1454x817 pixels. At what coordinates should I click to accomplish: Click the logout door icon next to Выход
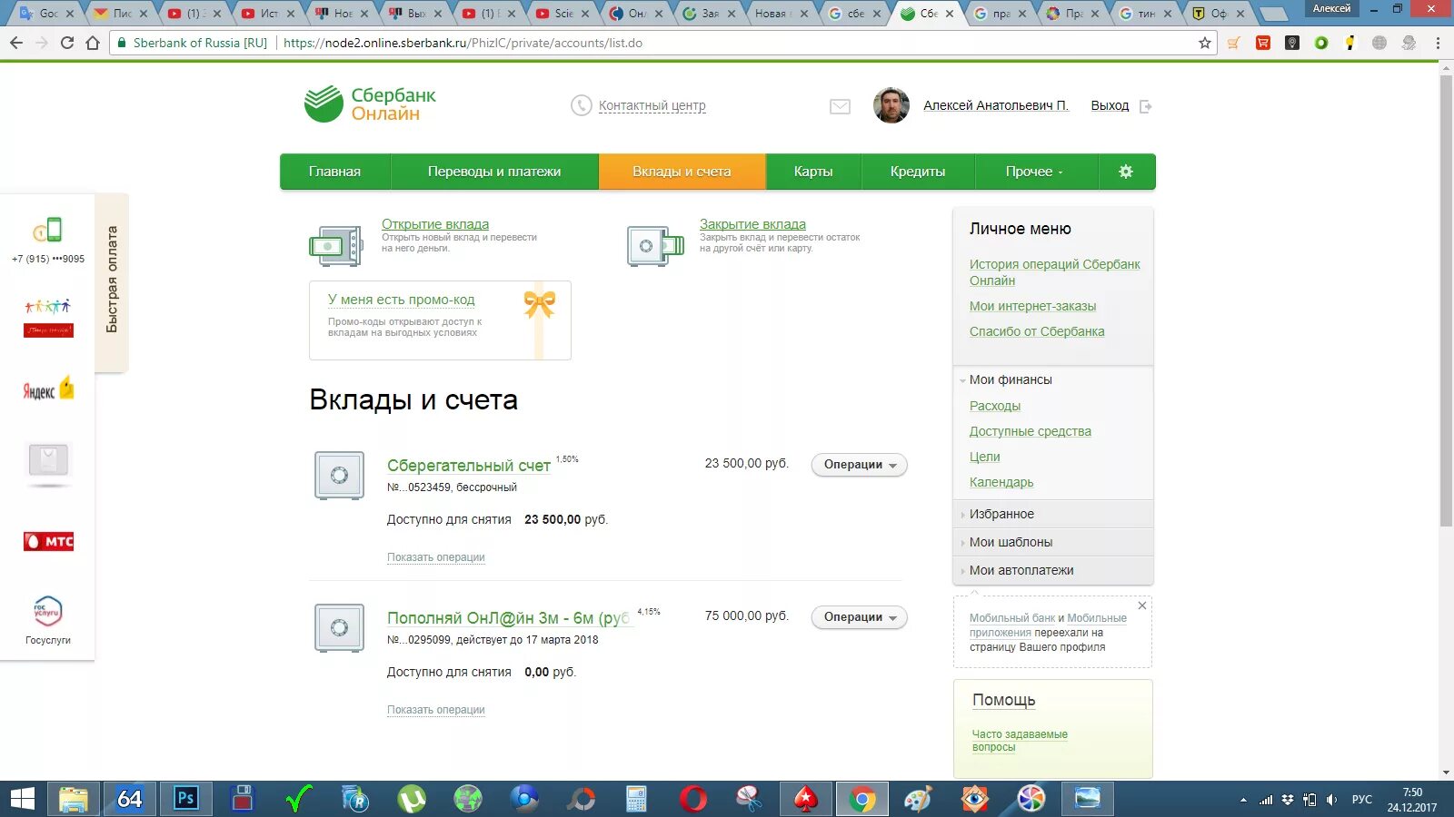1146,106
